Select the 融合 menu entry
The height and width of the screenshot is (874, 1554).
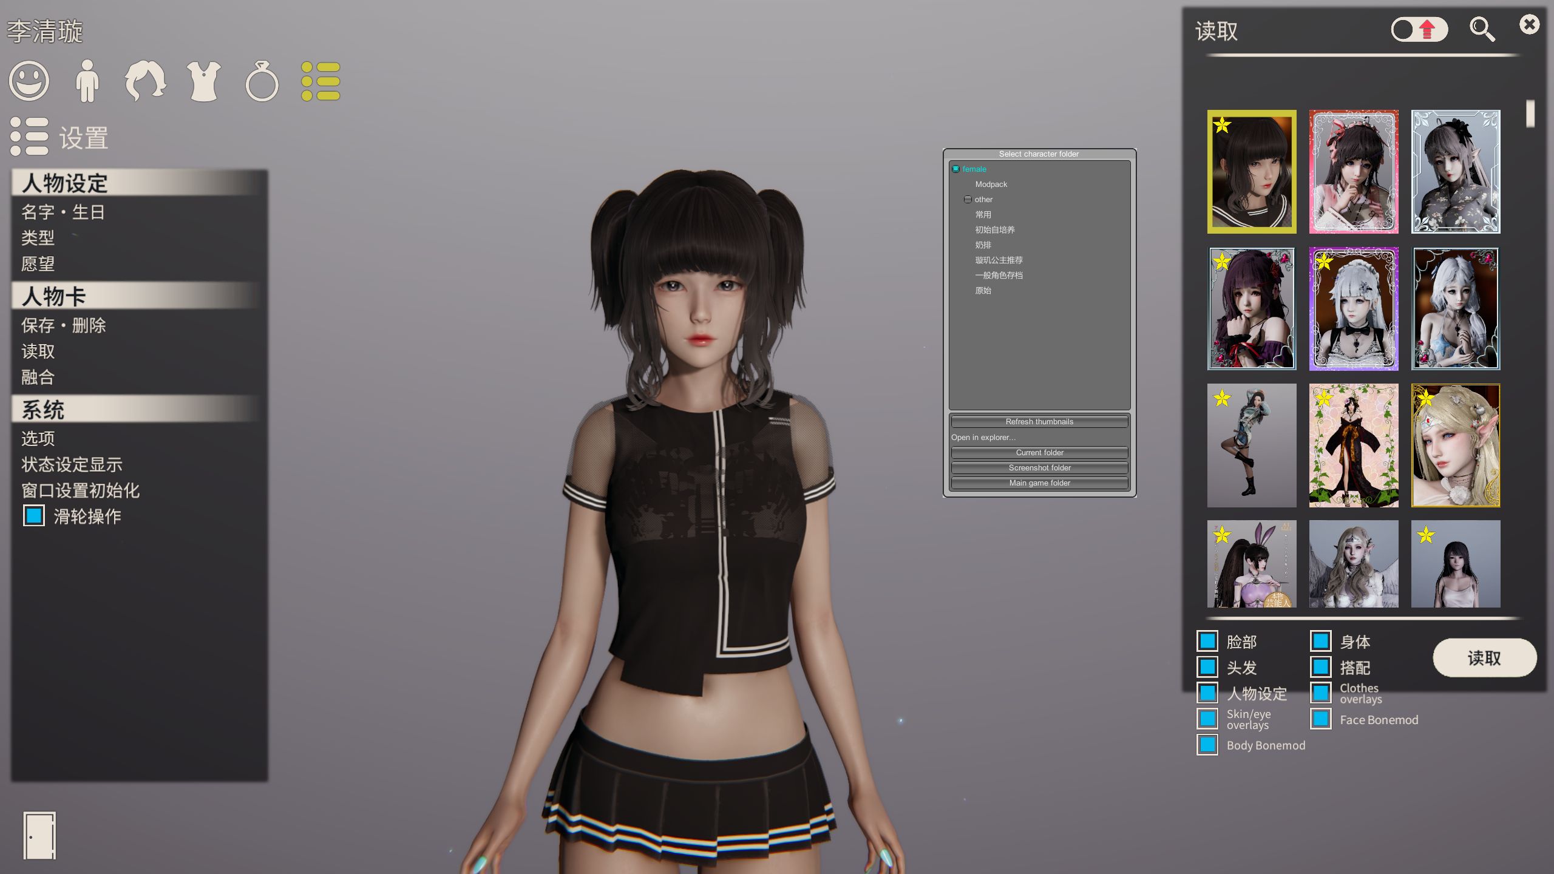38,378
